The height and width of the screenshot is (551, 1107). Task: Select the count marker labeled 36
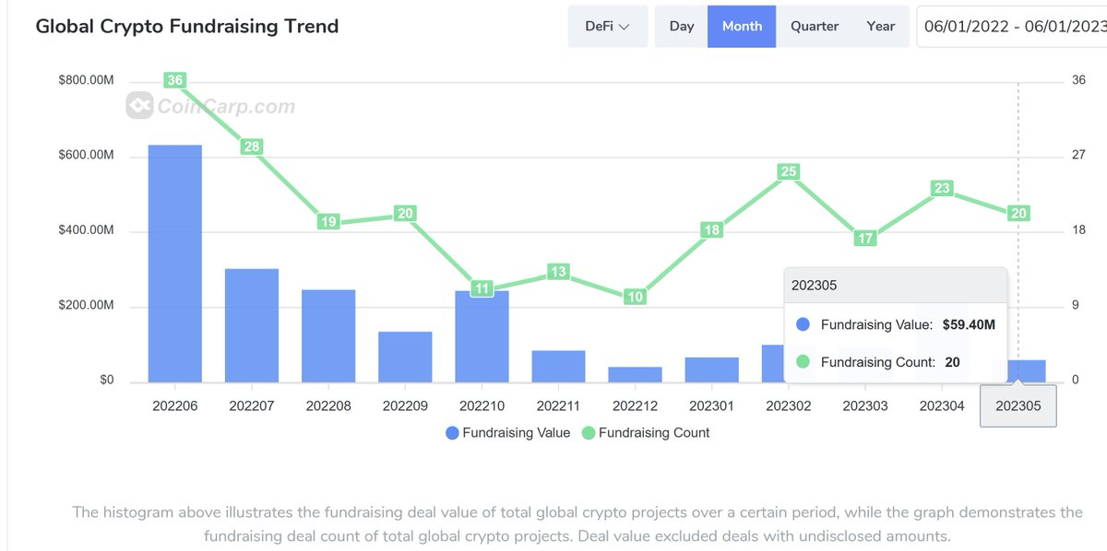click(x=174, y=80)
